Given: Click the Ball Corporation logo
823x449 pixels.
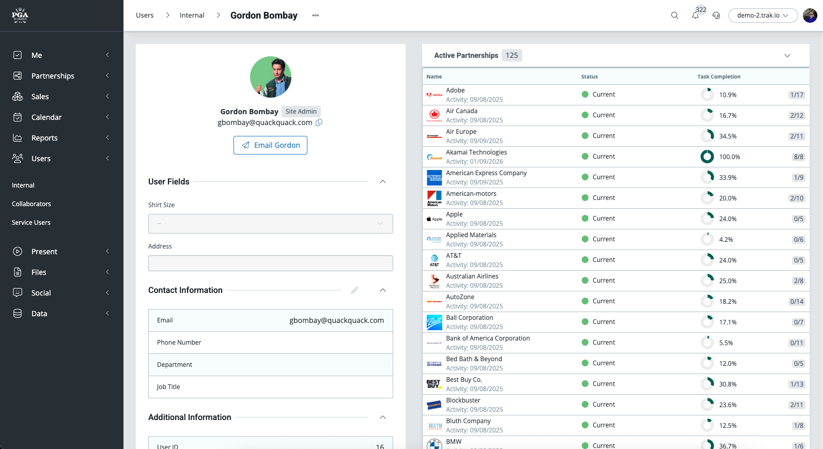Looking at the screenshot, I should click(x=434, y=322).
